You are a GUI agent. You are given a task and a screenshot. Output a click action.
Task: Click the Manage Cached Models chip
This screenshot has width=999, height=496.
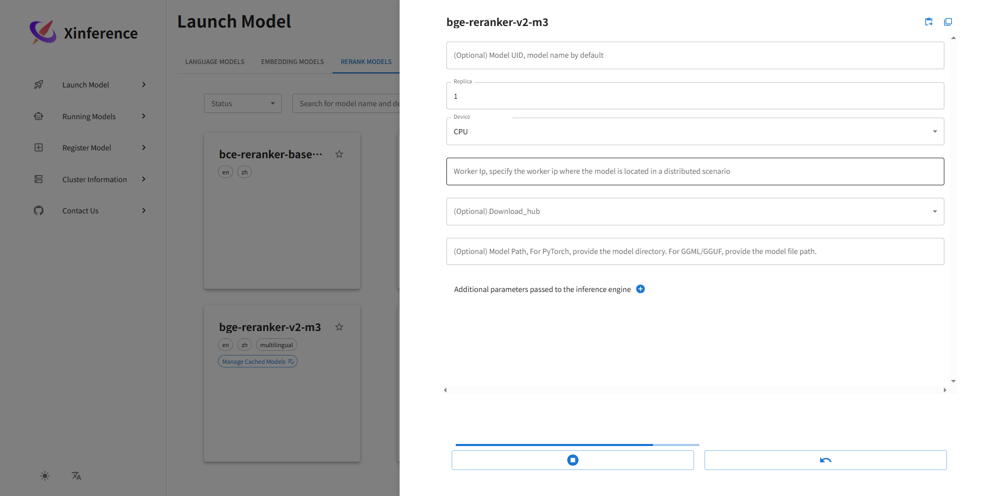tap(258, 362)
